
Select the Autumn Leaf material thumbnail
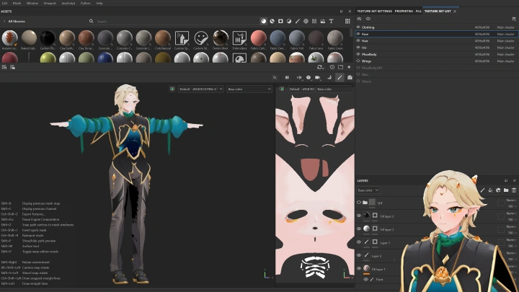[9, 40]
